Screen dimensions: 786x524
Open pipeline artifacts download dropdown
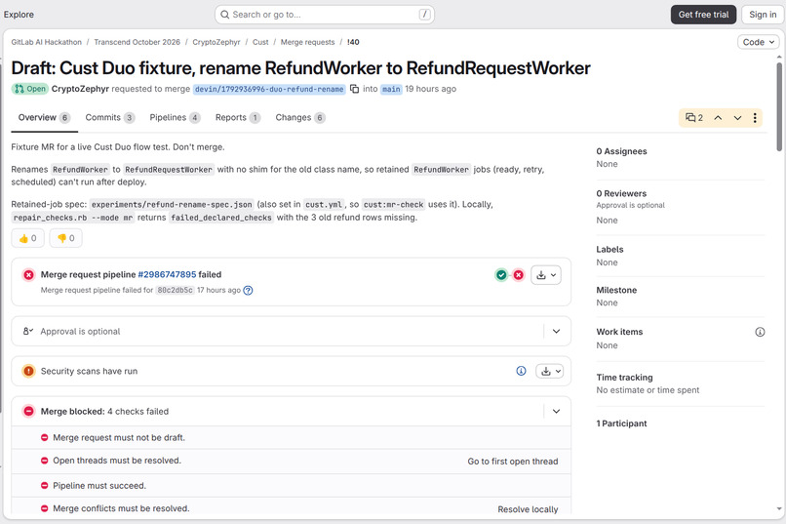[546, 275]
